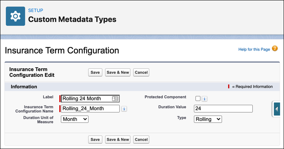Click the Duration Value field label
Viewport: 284px width, 149px height.
click(172, 107)
